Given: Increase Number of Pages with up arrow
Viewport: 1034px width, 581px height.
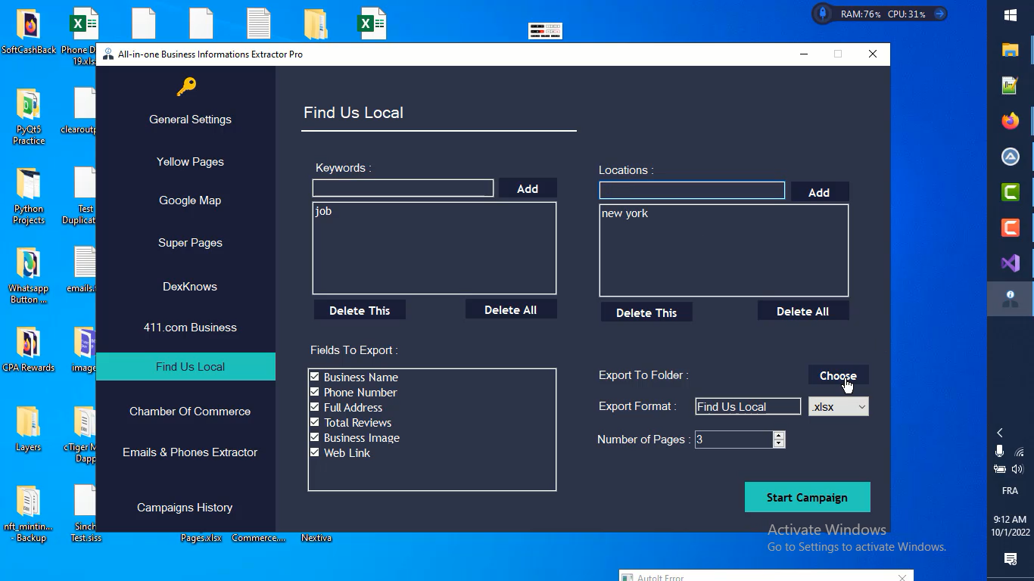Looking at the screenshot, I should pos(779,435).
